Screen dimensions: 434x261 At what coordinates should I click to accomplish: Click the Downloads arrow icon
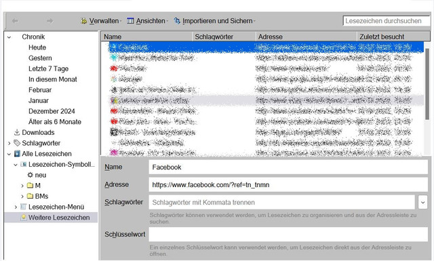(x=17, y=132)
